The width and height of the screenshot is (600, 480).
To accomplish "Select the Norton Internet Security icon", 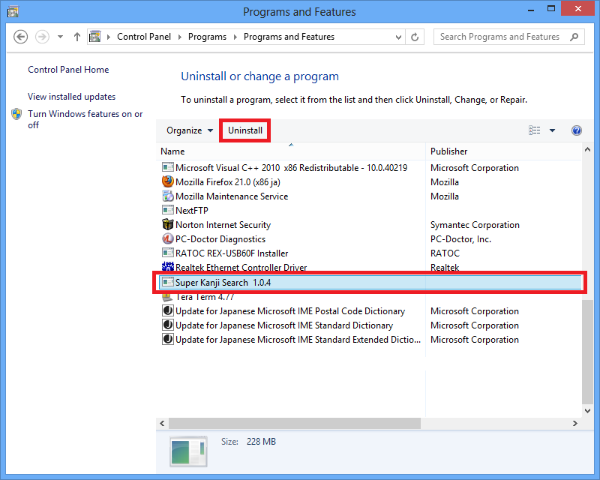I will pos(168,225).
